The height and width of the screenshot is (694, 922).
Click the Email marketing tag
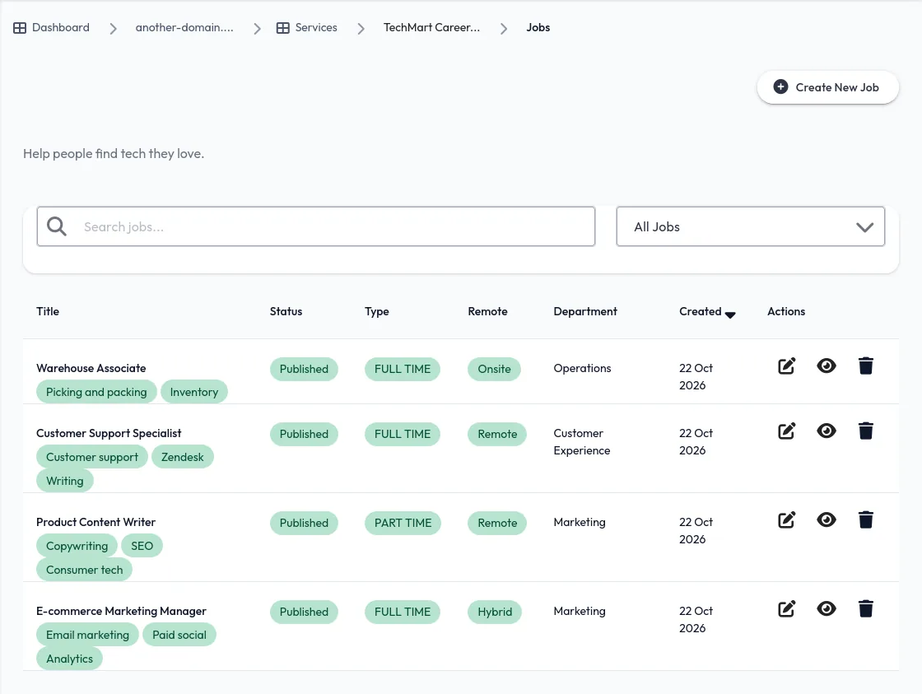click(87, 635)
